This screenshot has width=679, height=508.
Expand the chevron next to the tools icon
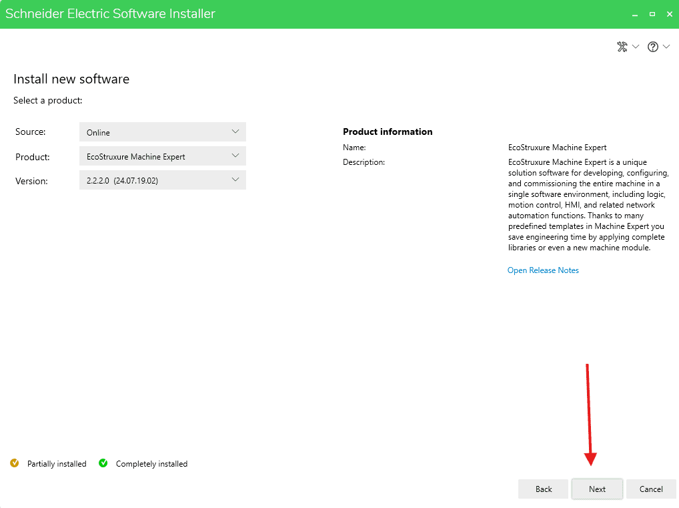(x=636, y=46)
